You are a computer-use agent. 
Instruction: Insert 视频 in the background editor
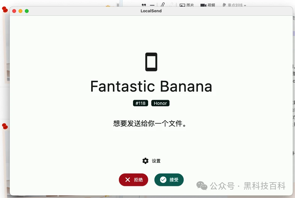208,5
